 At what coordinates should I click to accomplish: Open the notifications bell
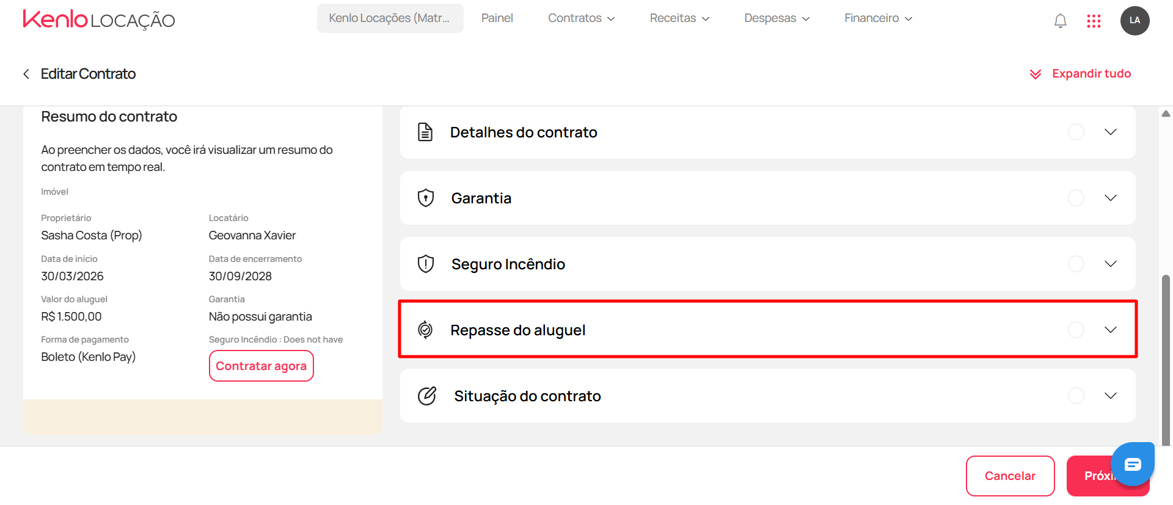(x=1061, y=21)
